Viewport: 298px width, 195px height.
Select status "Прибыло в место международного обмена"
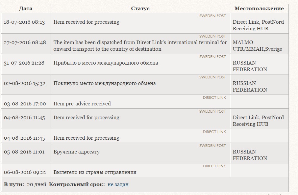coord(106,63)
